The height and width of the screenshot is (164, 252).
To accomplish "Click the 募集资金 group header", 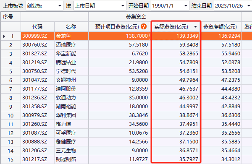I will [x=136, y=16].
